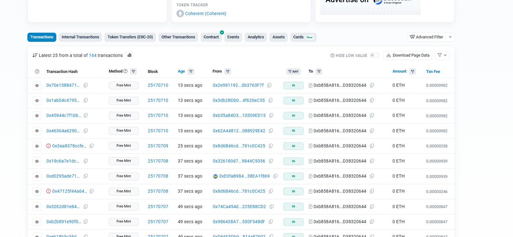Open ANY direction filter dropdown

[293, 71]
